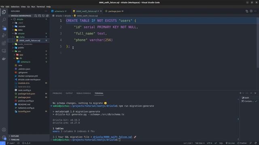The image size is (259, 145).
Task: Open the Extensions view
Action: coord(4,43)
